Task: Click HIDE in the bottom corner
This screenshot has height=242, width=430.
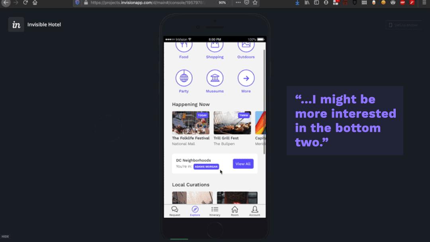Action: pos(5,236)
